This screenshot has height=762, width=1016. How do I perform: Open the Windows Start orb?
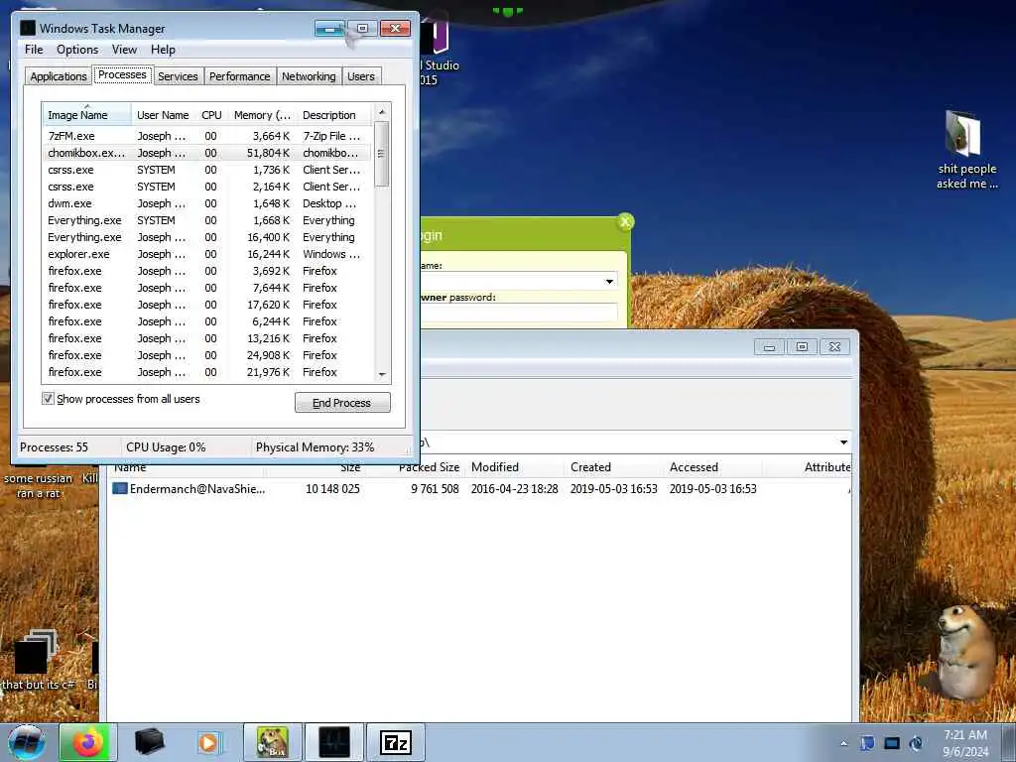pos(27,742)
